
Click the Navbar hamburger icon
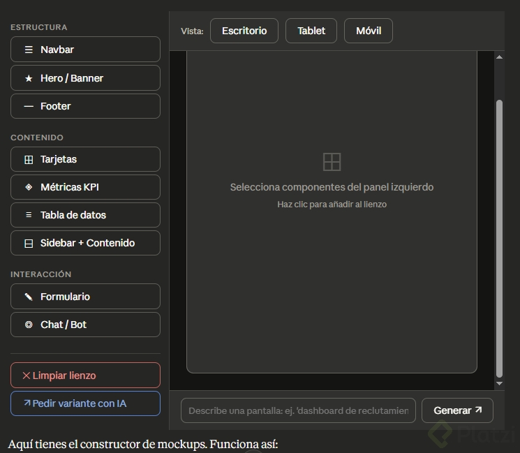tap(29, 50)
